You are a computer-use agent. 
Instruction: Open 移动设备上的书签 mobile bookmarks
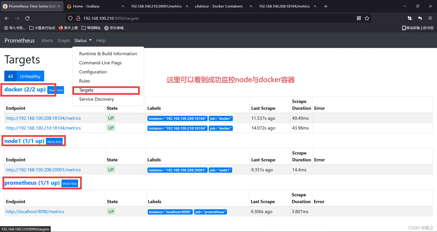(x=418, y=28)
